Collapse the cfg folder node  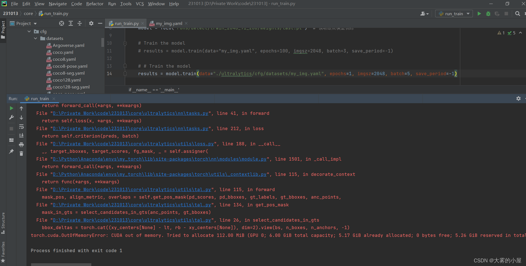click(29, 32)
